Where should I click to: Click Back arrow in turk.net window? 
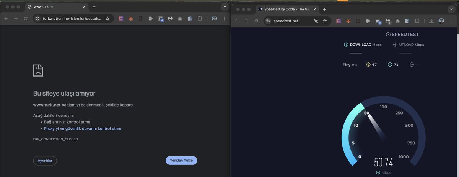pos(6,18)
